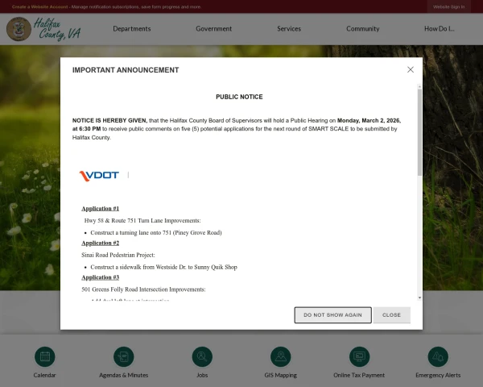Click "Construct a sidewalk from Westside Dr." bullet
This screenshot has height=387, width=483.
[163, 267]
